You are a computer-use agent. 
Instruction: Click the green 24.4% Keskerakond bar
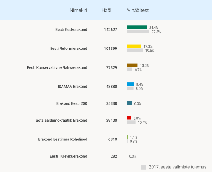point(137,27)
